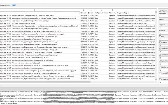Viewport: 168px width, 105px height.
Task: Select the address row with postcode 141407 Химки
Action: coord(40,68)
